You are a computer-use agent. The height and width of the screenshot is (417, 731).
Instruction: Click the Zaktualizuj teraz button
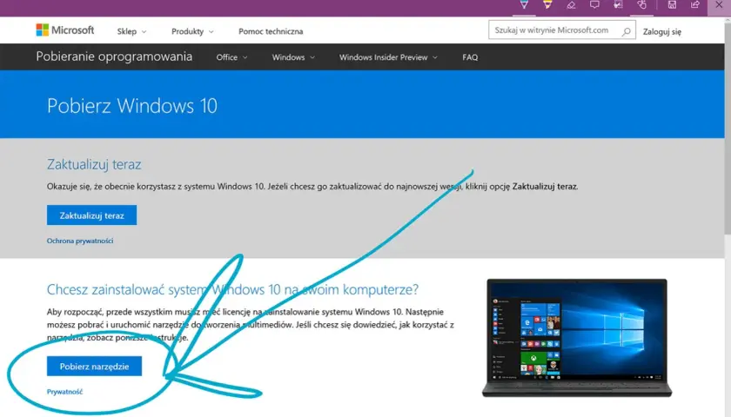(92, 215)
